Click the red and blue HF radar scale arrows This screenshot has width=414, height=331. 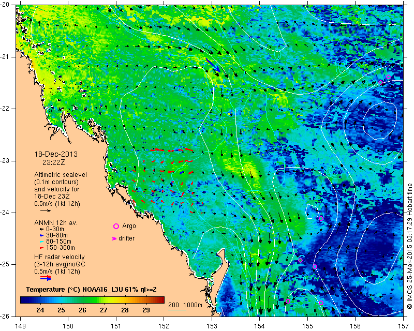tap(46, 278)
